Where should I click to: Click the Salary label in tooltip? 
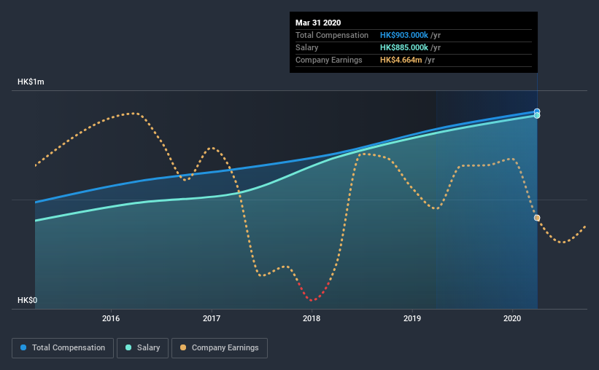306,47
